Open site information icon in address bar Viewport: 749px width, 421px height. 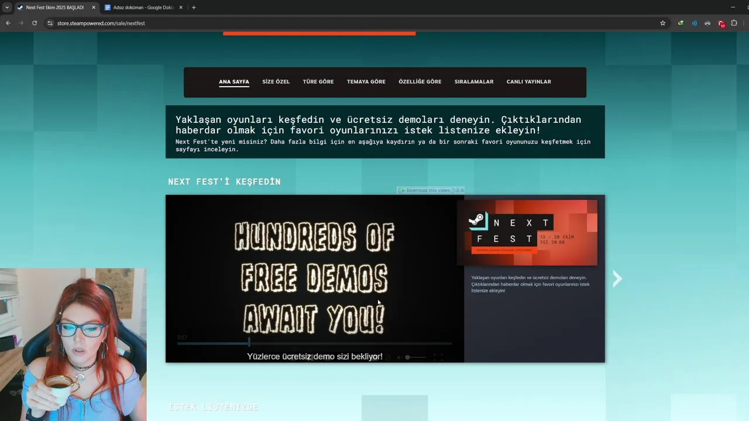tap(50, 23)
